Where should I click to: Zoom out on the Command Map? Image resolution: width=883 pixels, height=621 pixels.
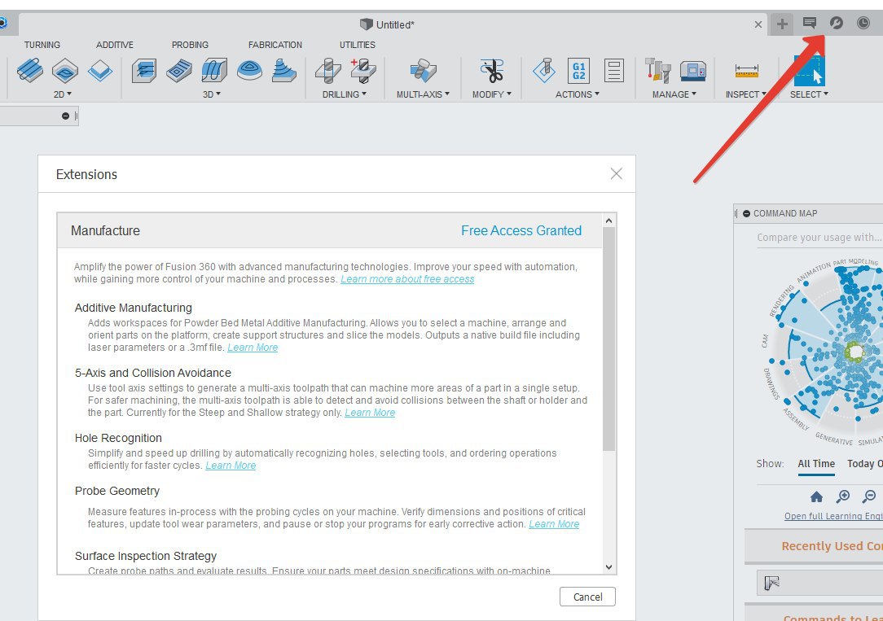click(x=869, y=496)
